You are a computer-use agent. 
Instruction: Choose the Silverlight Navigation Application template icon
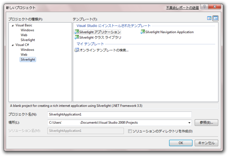click(142, 32)
